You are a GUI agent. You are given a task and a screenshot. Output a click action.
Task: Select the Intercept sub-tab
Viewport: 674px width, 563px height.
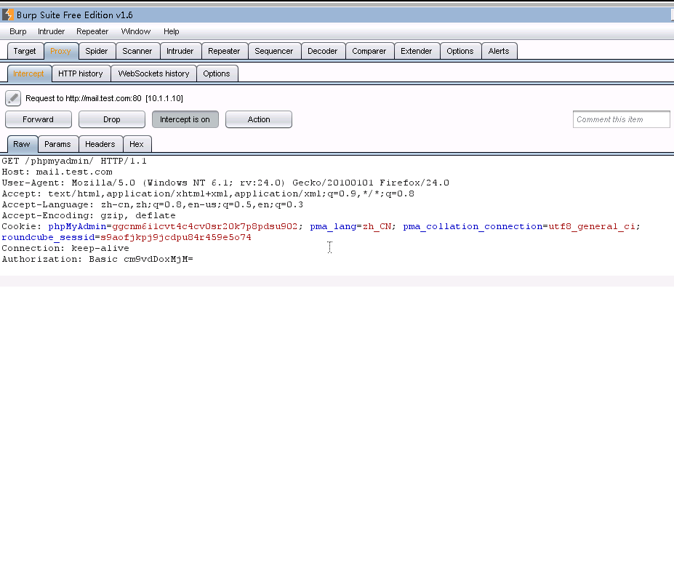tap(28, 73)
